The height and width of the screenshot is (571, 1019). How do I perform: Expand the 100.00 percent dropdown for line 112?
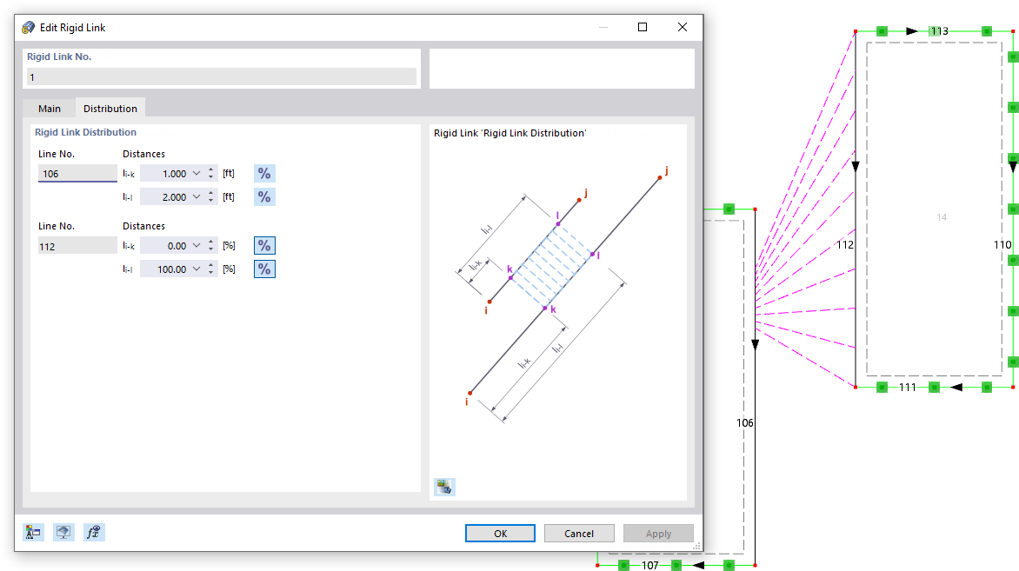click(196, 269)
